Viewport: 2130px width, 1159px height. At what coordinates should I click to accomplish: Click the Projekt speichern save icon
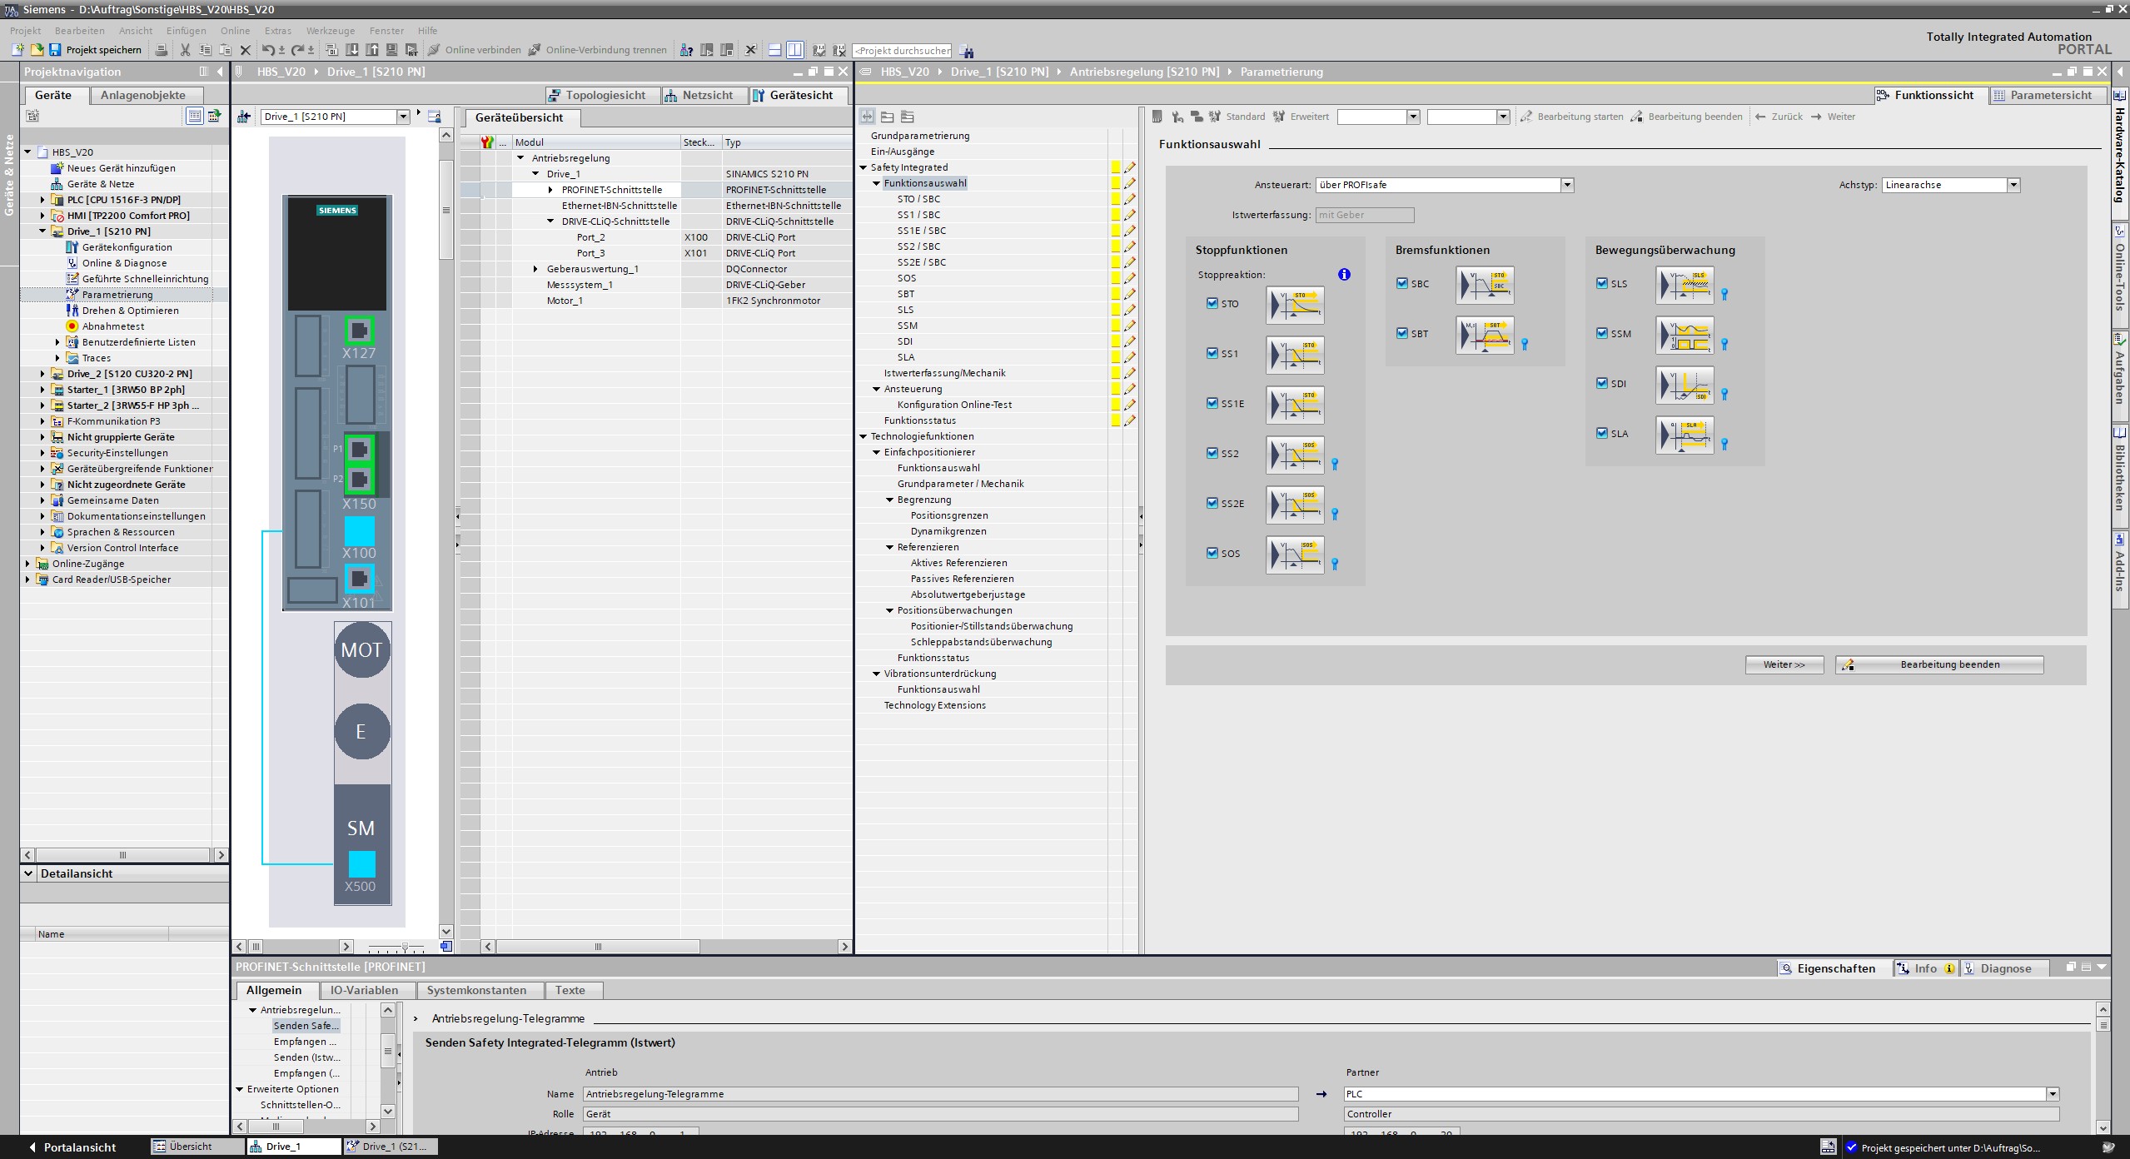(55, 50)
